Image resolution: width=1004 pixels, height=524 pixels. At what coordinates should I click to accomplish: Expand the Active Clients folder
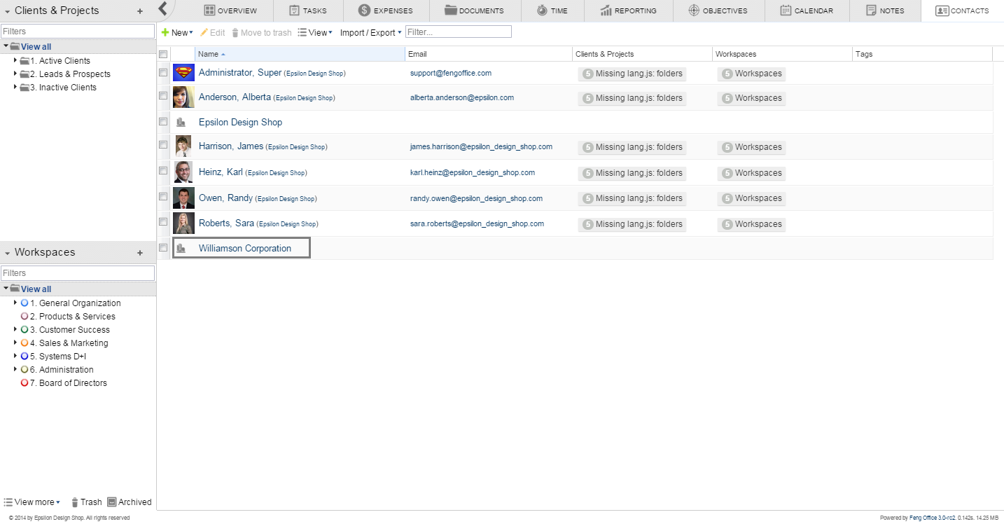tap(15, 61)
